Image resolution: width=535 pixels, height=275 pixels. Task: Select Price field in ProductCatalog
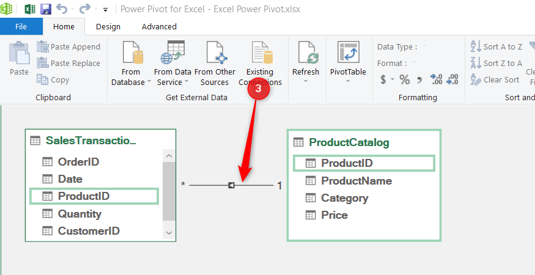coord(364,215)
